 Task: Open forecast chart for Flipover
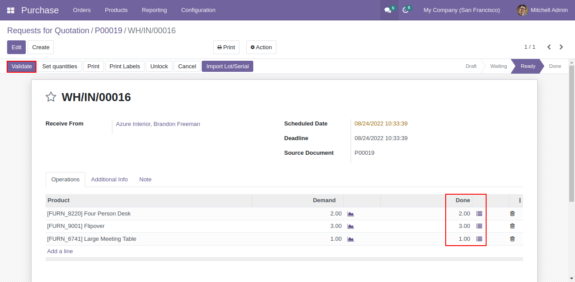pos(351,226)
